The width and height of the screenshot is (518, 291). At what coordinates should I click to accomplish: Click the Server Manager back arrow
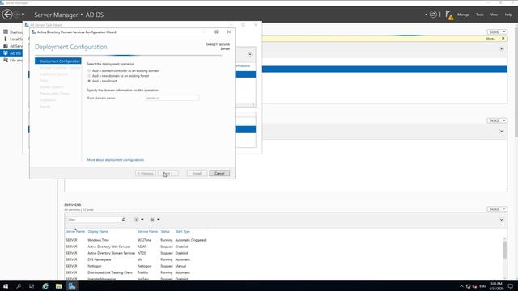[7, 15]
